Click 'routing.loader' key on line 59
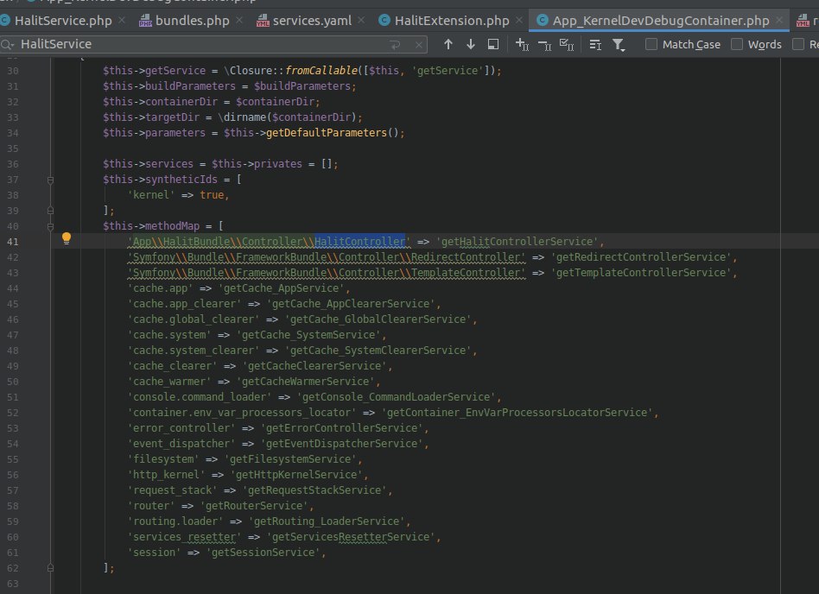The height and width of the screenshot is (594, 819). [175, 521]
